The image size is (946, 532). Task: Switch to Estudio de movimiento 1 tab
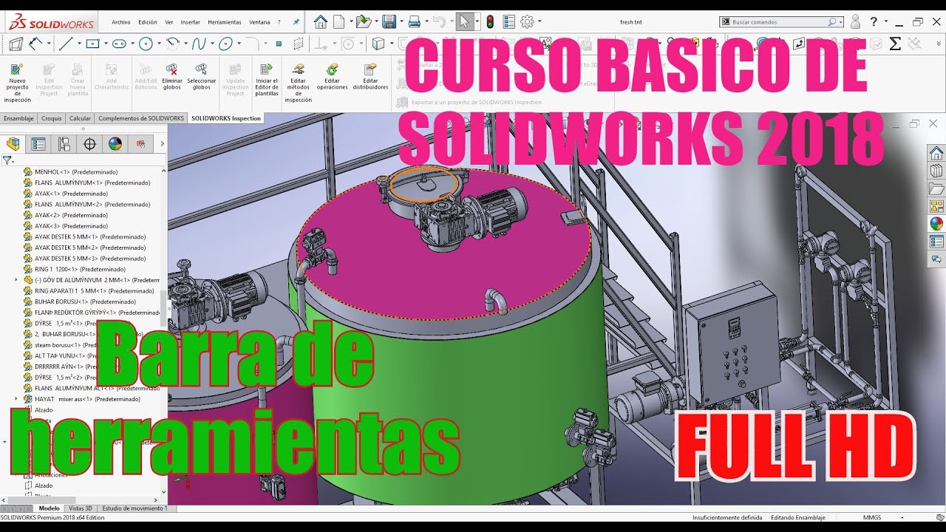[135, 508]
